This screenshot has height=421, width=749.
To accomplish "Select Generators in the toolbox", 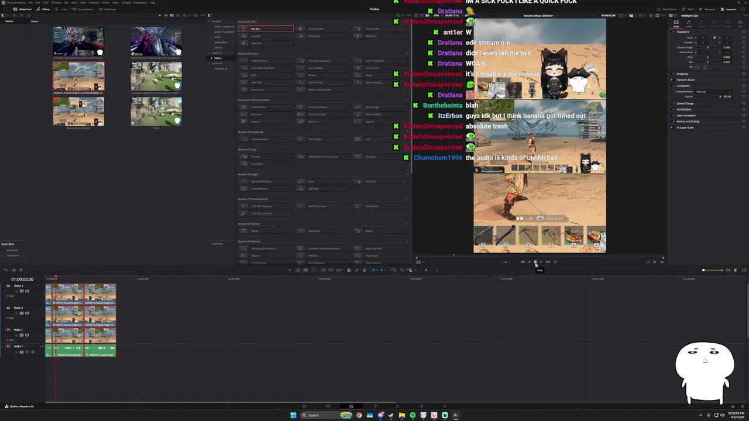I will (221, 43).
